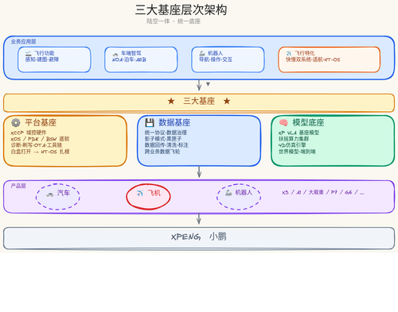Click the star right of 三大基座

[x=227, y=101]
